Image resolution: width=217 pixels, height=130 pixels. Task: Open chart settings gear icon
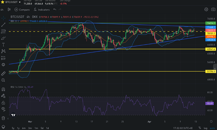tap(206, 9)
